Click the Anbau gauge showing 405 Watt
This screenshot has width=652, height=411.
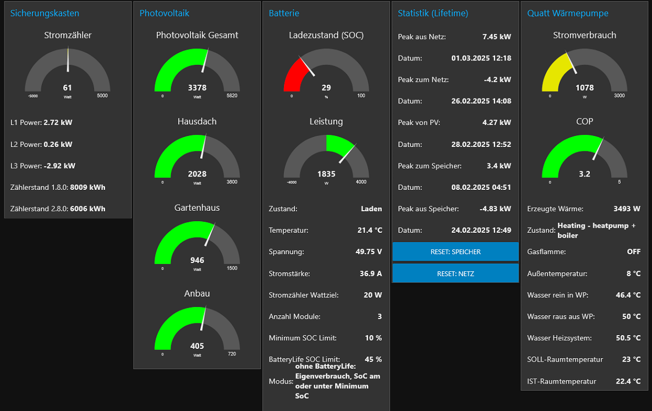(197, 330)
